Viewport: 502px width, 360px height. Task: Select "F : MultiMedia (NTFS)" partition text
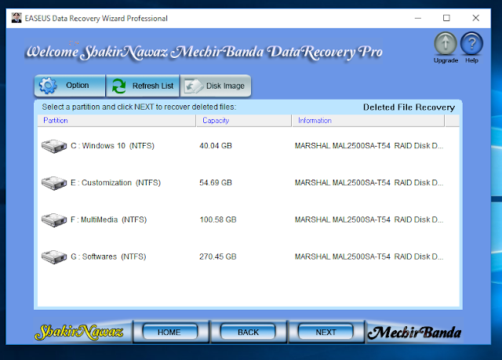108,220
